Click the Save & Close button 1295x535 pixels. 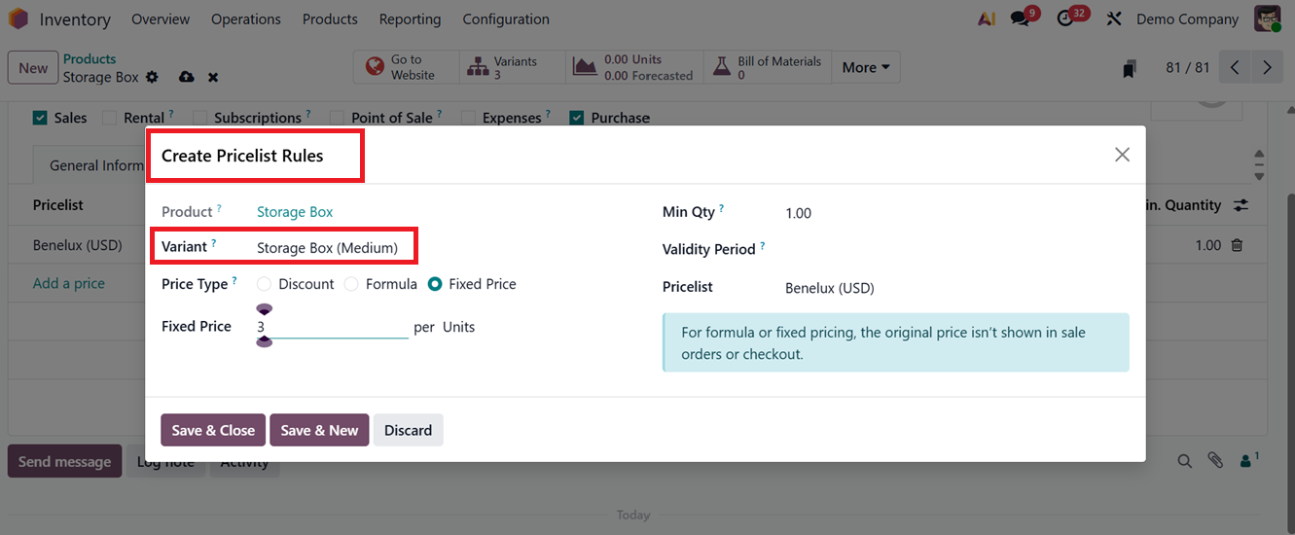coord(213,430)
